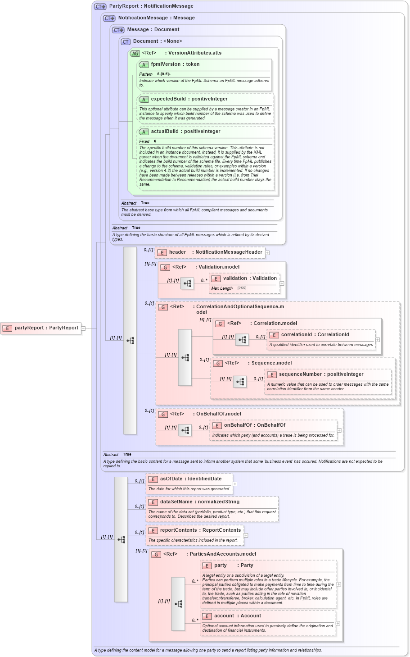
Task: Click the compositor inside CorrelationAndOptionalSequence model
Action: (x=185, y=357)
